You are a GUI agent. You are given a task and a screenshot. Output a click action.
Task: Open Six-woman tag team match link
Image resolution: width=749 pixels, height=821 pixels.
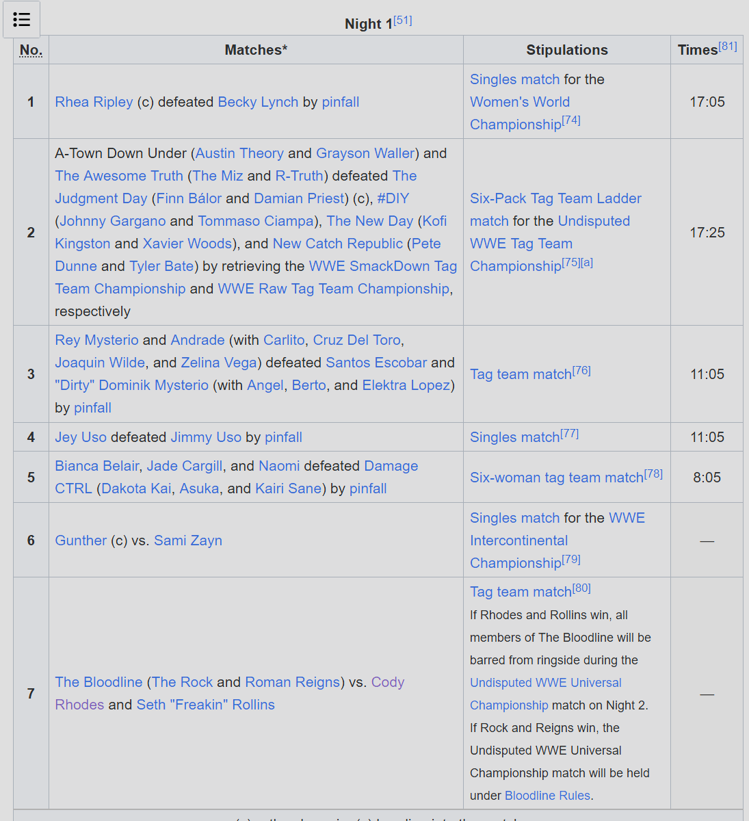[557, 478]
